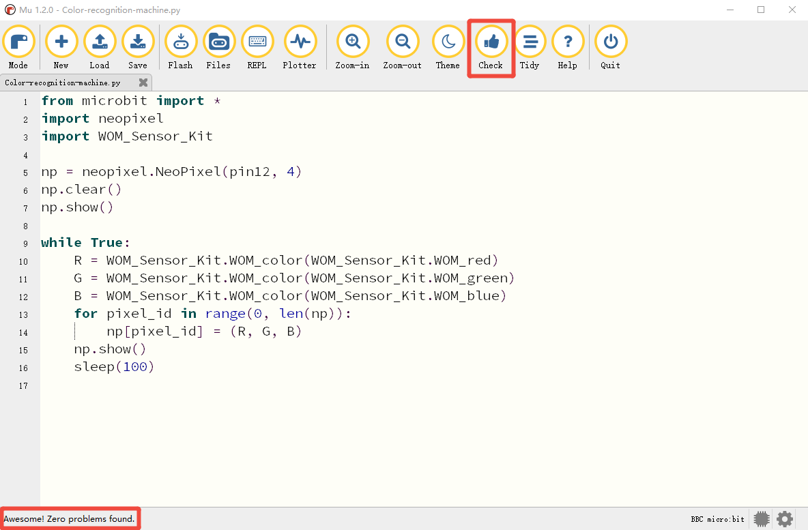
Task: Create a New file
Action: pyautogui.click(x=61, y=47)
